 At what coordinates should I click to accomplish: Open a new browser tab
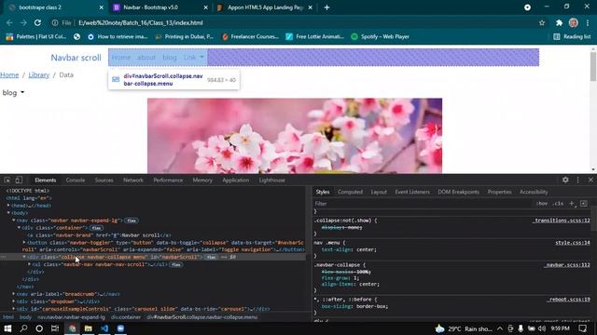pos(326,7)
